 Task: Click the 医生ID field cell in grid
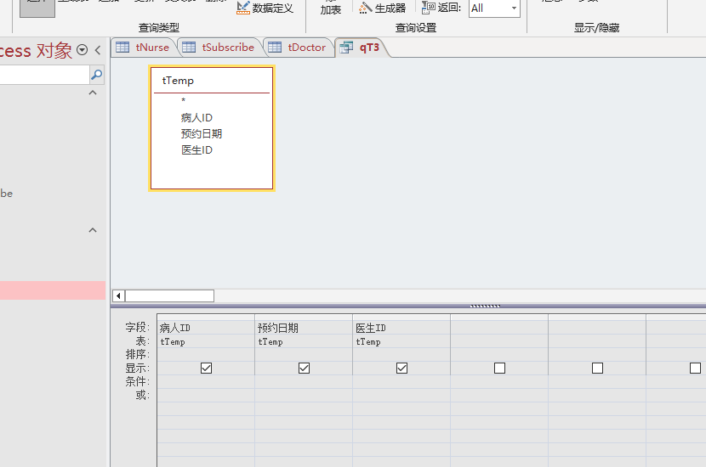pyautogui.click(x=401, y=328)
